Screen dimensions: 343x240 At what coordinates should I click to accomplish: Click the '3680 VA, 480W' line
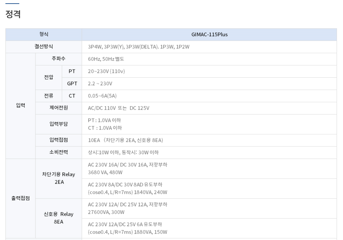pyautogui.click(x=105, y=172)
